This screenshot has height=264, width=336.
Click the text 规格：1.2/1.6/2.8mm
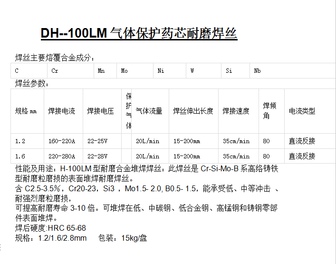pos(51,238)
